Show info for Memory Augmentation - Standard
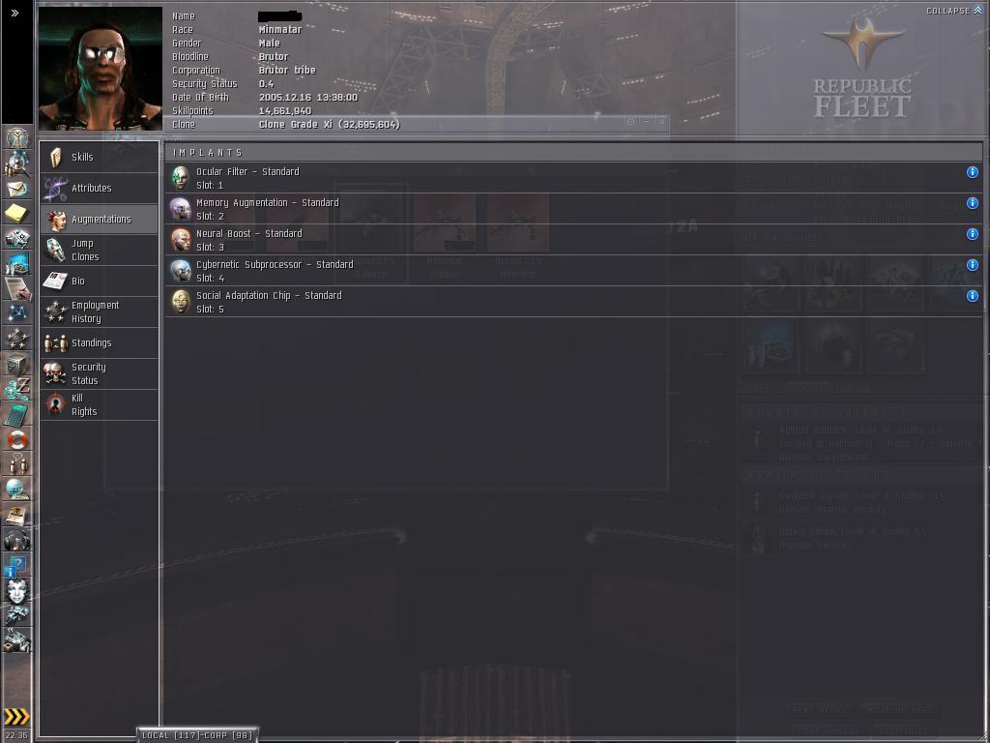The height and width of the screenshot is (743, 990). coord(973,203)
